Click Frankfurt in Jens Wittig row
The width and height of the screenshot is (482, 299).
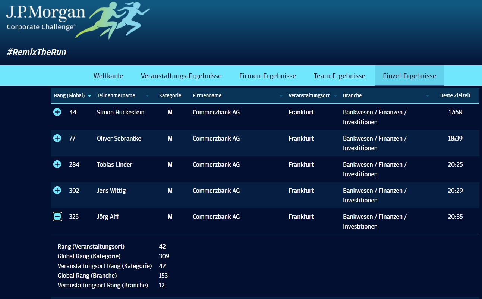[301, 191]
